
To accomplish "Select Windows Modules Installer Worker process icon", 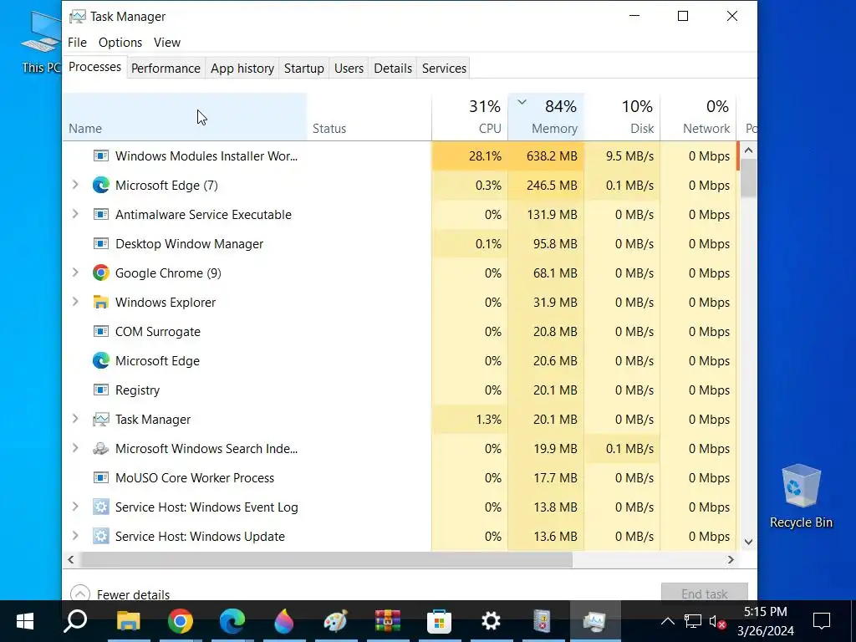I will click(100, 156).
